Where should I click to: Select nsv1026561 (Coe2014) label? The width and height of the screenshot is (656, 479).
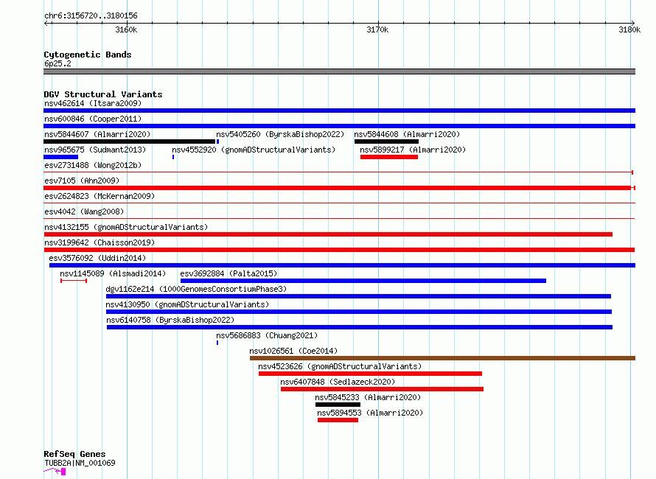tap(293, 351)
